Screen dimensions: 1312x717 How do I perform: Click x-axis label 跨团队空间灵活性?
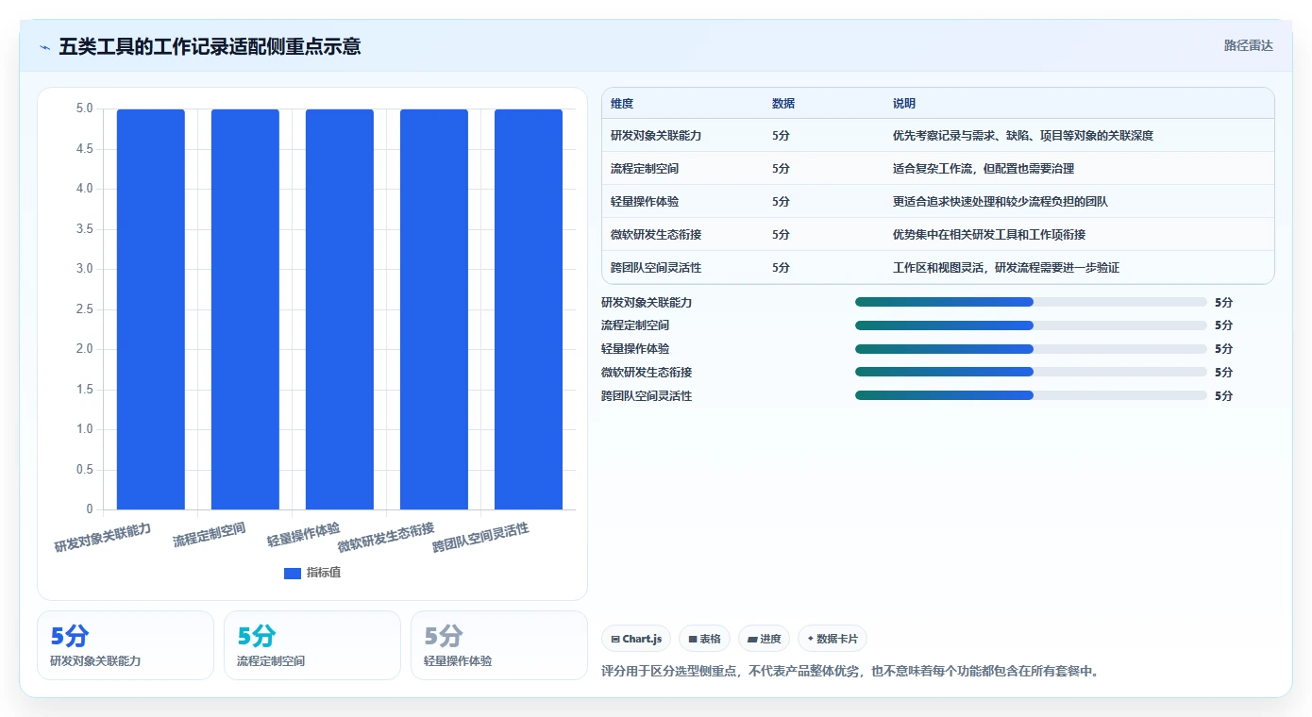pos(480,537)
